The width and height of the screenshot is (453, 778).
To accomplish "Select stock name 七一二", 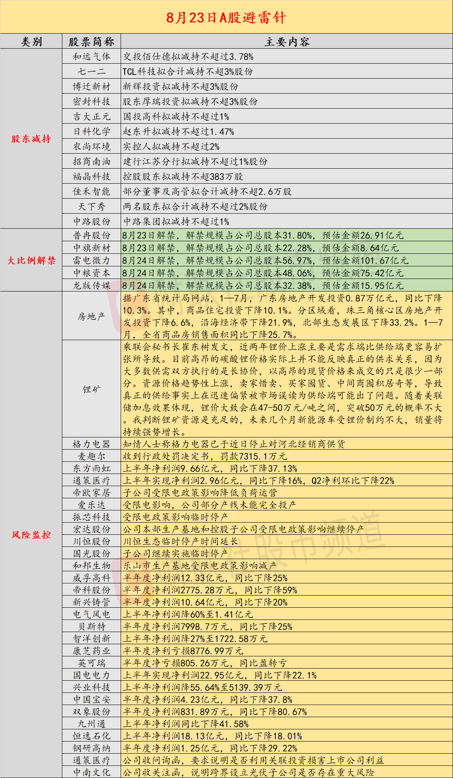I will point(91,72).
